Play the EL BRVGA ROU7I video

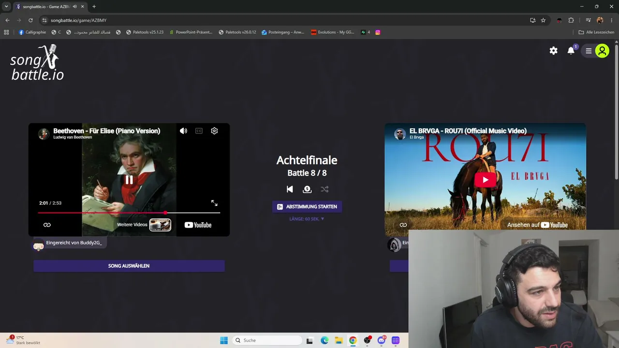tap(485, 180)
